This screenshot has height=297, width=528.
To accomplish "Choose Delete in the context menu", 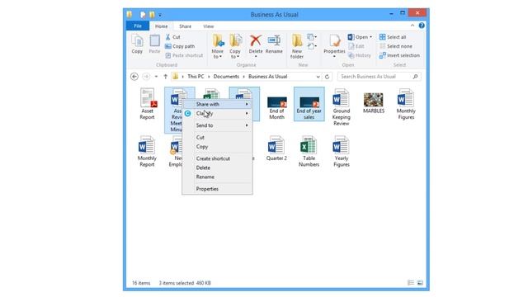I will (217, 167).
